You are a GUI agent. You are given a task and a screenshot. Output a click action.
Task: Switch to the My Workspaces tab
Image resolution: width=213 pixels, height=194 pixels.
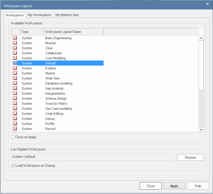click(x=40, y=15)
